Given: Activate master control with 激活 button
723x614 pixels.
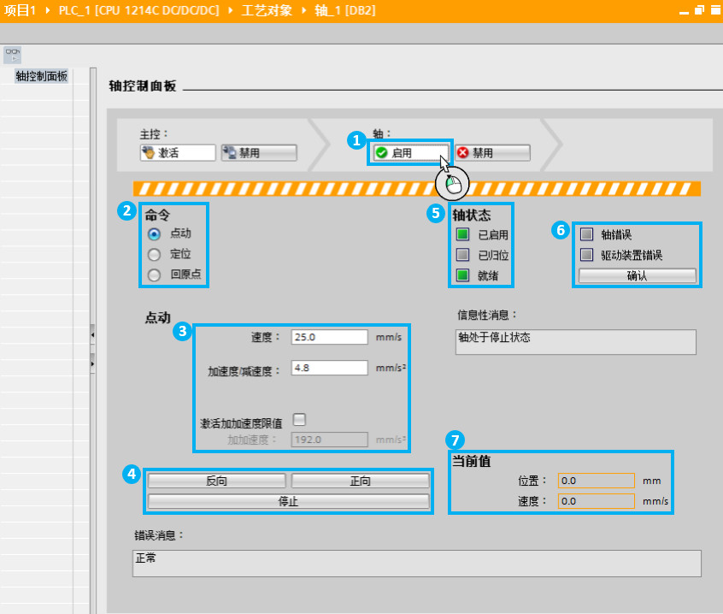Looking at the screenshot, I should 178,153.
